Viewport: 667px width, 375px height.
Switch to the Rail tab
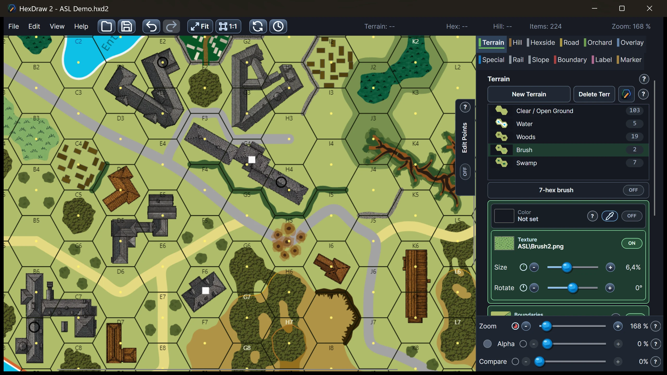click(x=516, y=60)
